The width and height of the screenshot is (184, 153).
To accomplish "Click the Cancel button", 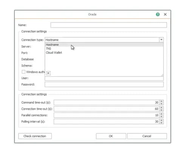I will pos(147,136).
